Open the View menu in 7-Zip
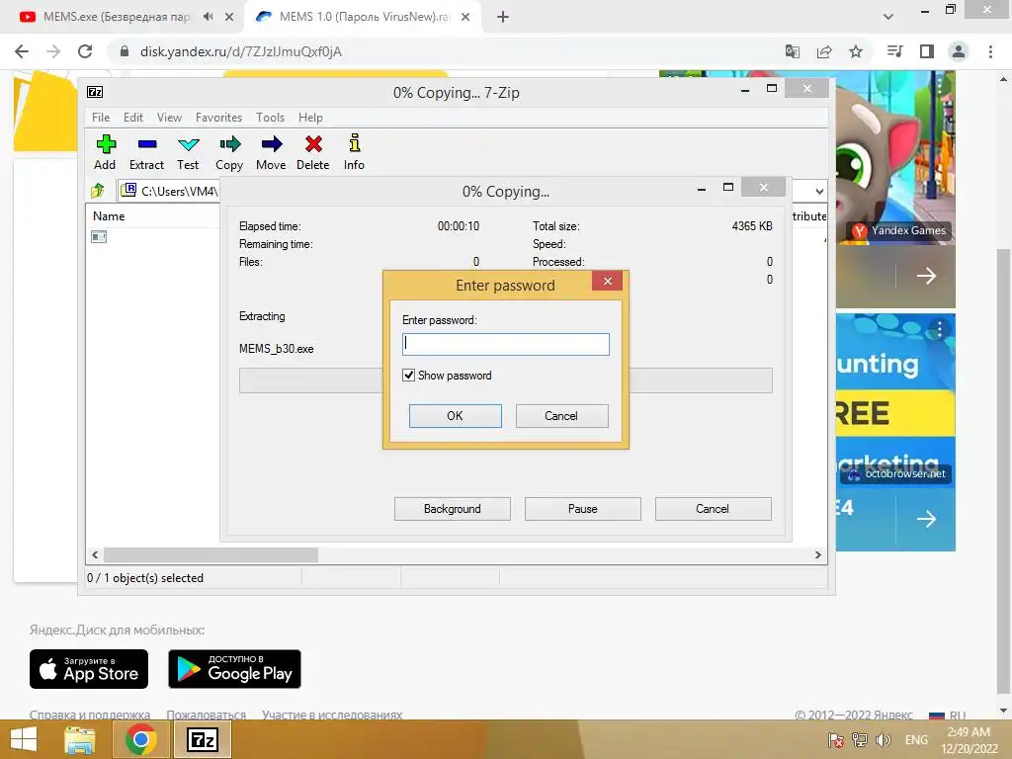The width and height of the screenshot is (1012, 759). click(169, 118)
